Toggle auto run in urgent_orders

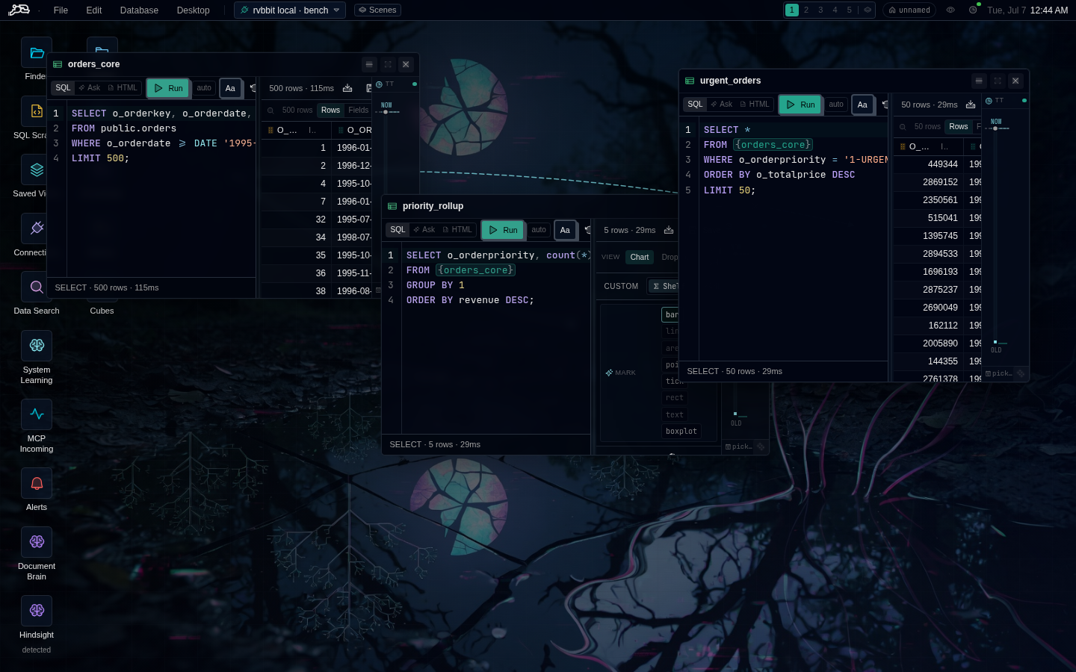[x=836, y=105]
